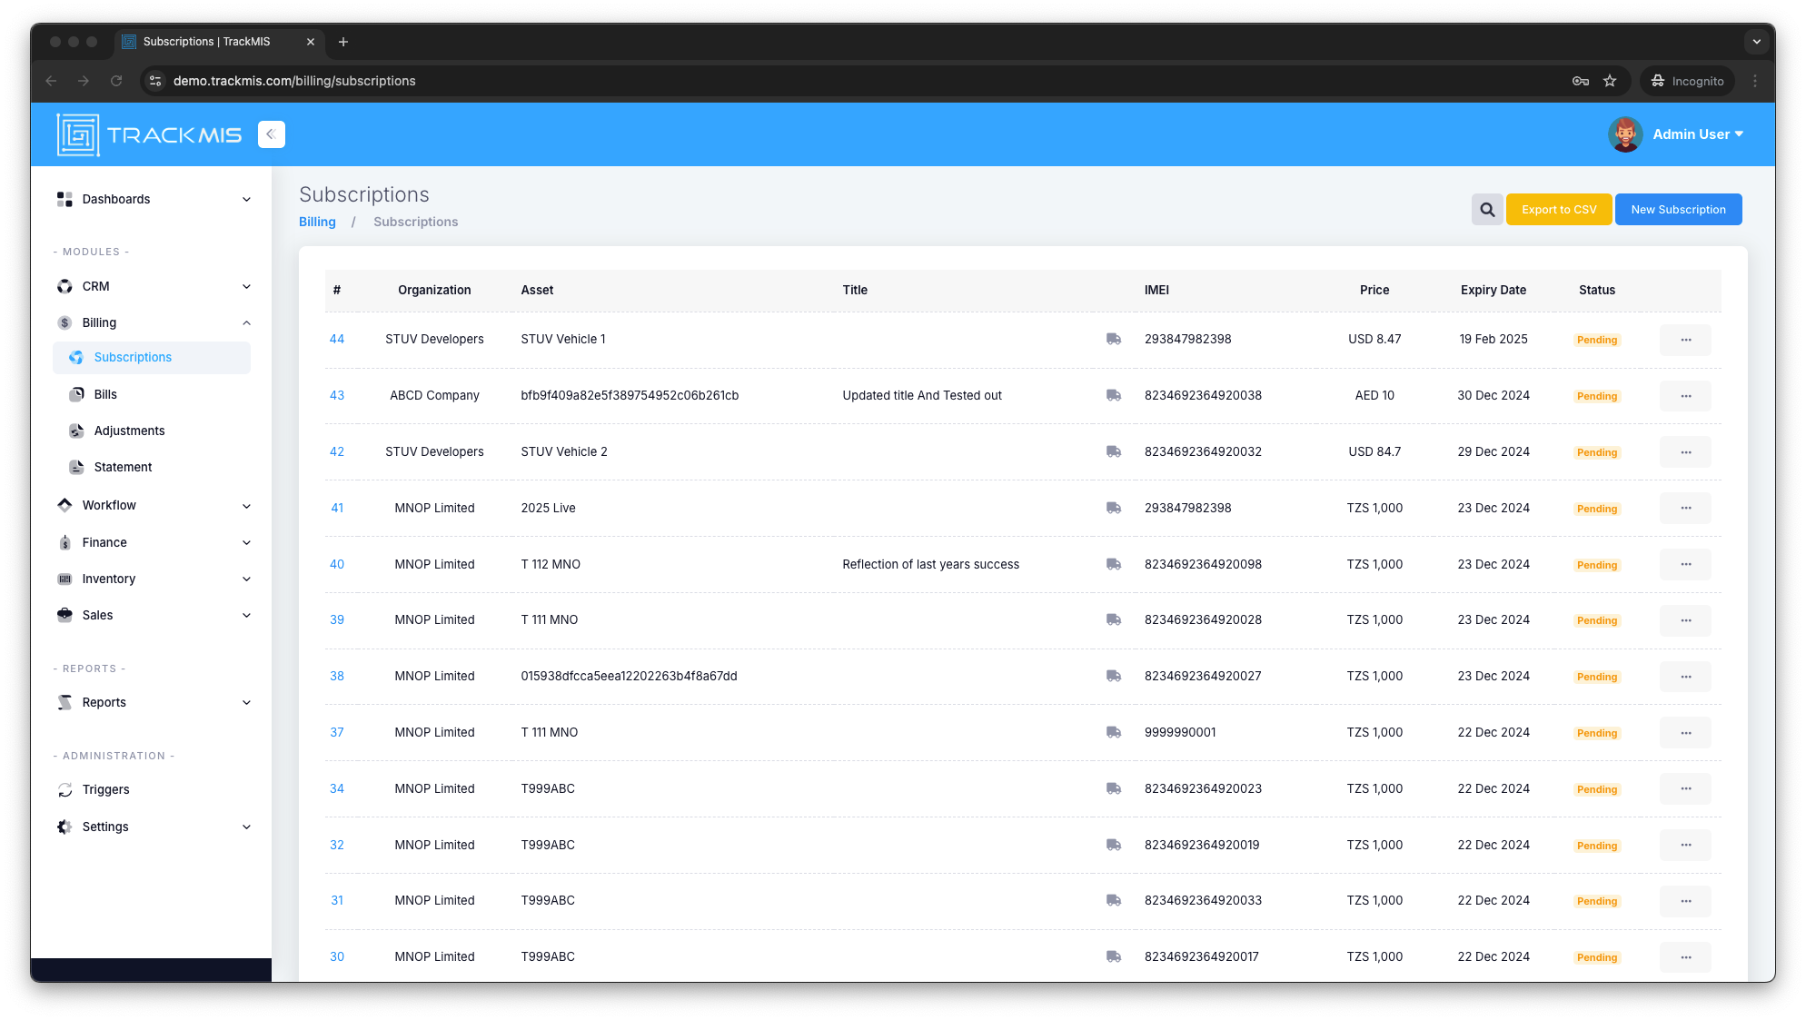Select Subscriptions in the sidebar
Image resolution: width=1806 pixels, height=1020 pixels.
coord(152,357)
